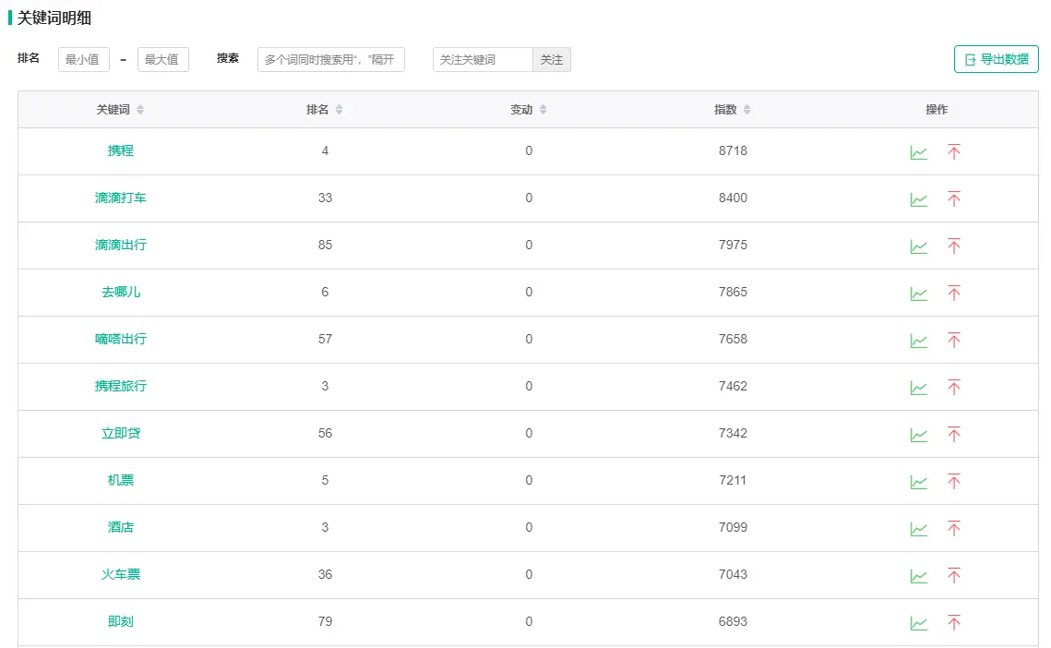Focus the 最小值 rank input
The height and width of the screenshot is (648, 1051).
83,60
